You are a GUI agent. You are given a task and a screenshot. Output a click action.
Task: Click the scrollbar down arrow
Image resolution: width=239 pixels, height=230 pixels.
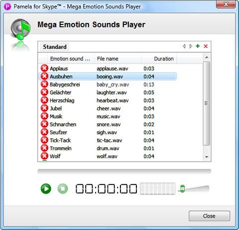click(x=207, y=157)
